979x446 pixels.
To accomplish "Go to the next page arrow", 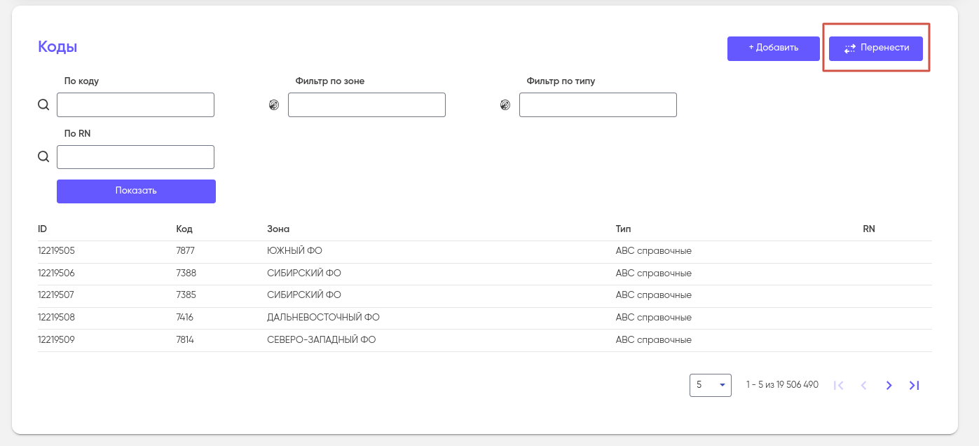I will 889,385.
